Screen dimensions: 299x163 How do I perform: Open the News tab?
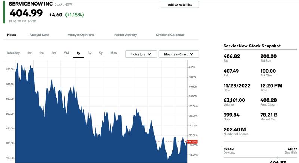(12, 35)
